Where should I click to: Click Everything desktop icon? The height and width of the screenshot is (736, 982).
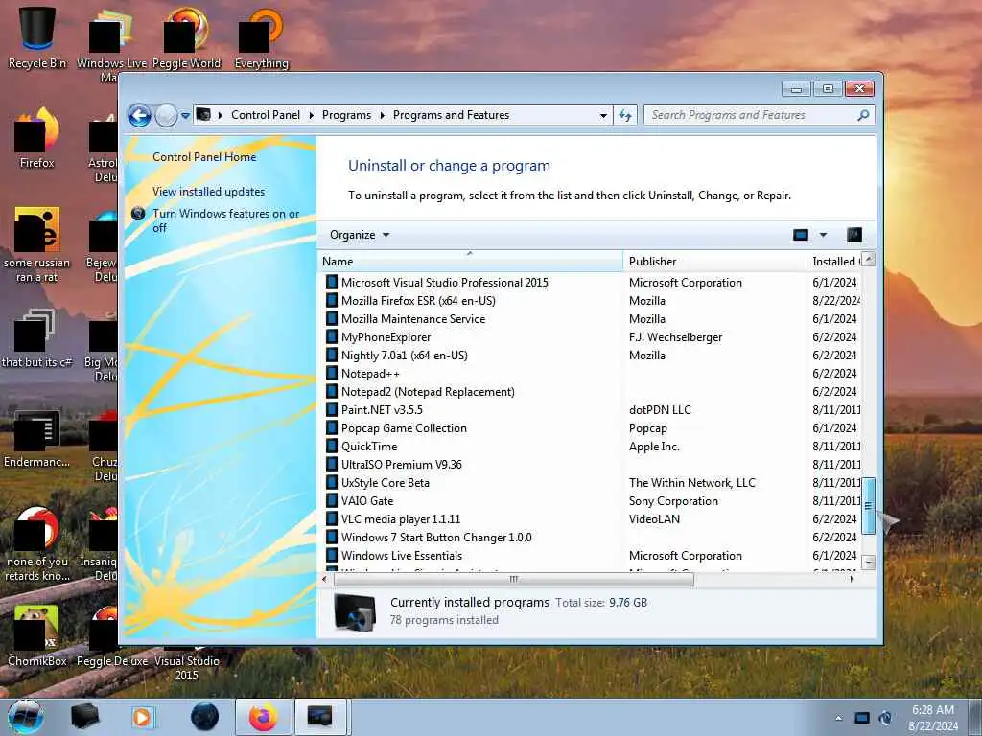[x=261, y=37]
